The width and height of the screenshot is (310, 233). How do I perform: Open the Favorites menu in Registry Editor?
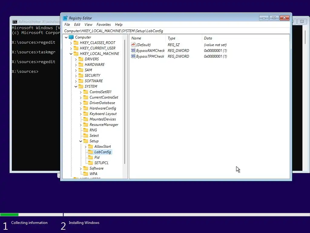pos(104,25)
